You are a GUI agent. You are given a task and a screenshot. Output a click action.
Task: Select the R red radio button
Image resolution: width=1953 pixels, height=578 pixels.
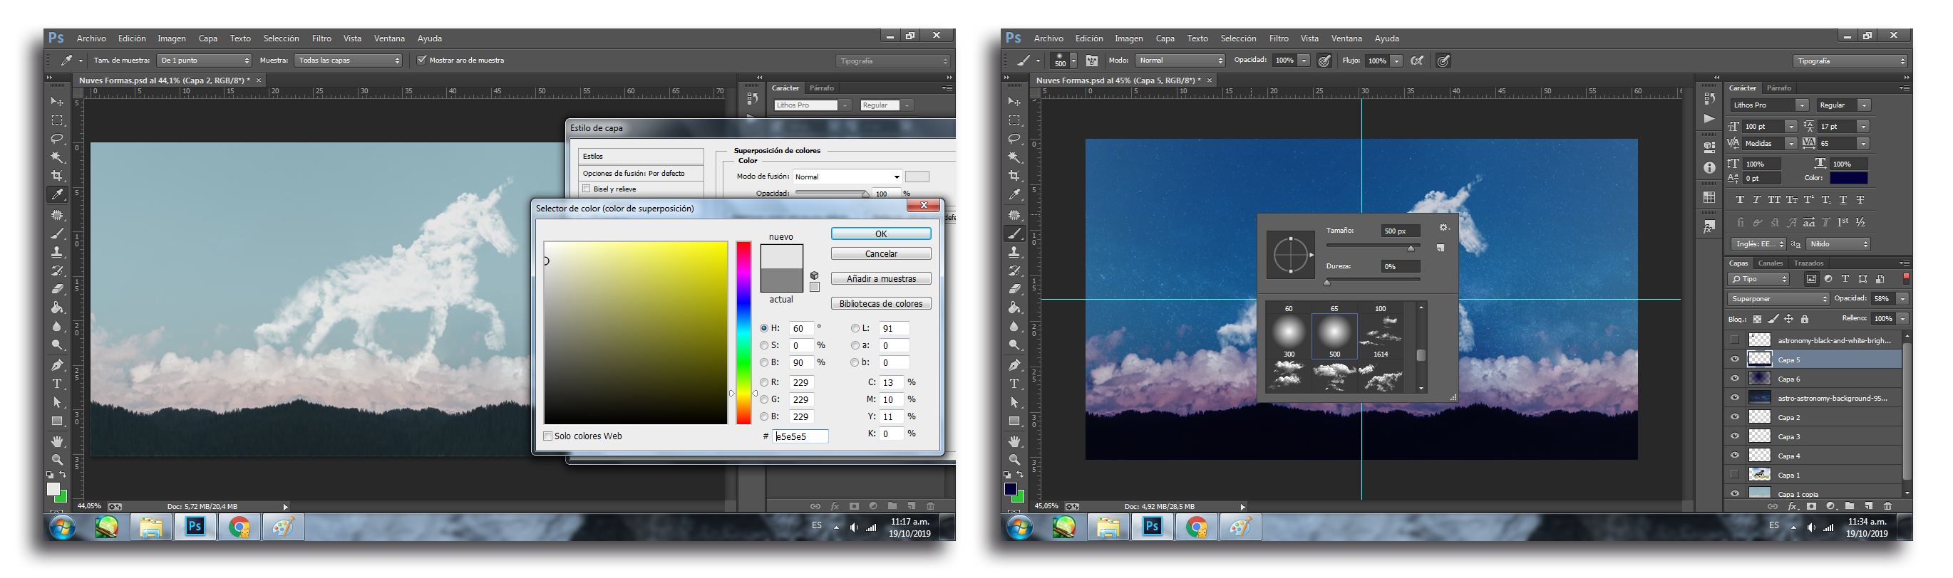tap(764, 382)
